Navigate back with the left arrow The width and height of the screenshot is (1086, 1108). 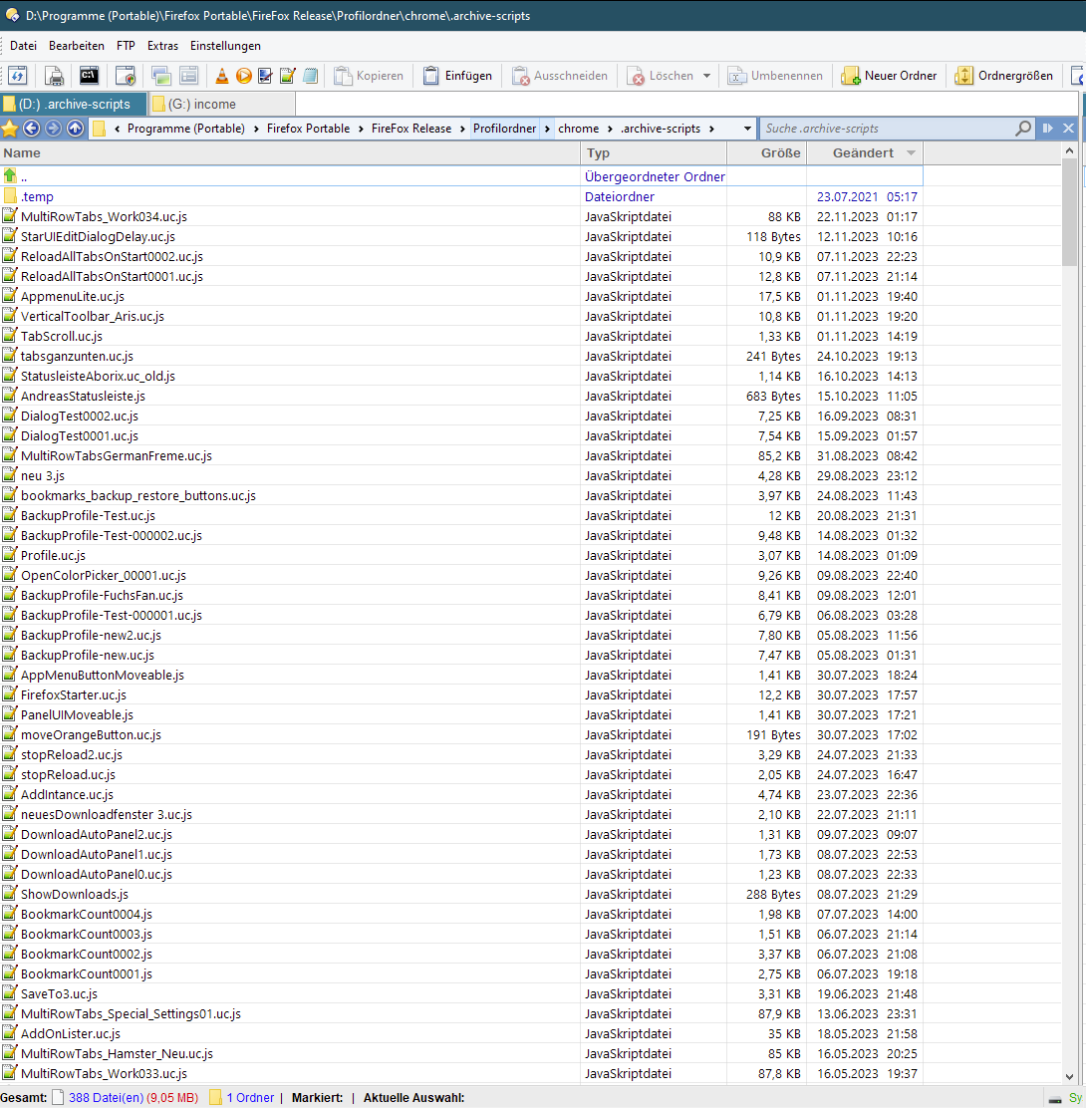click(x=31, y=129)
